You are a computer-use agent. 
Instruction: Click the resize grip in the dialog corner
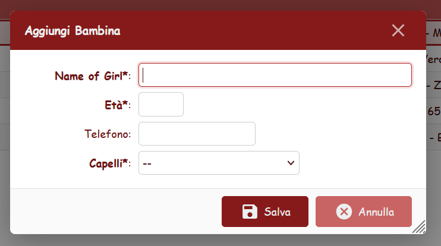coord(420,226)
